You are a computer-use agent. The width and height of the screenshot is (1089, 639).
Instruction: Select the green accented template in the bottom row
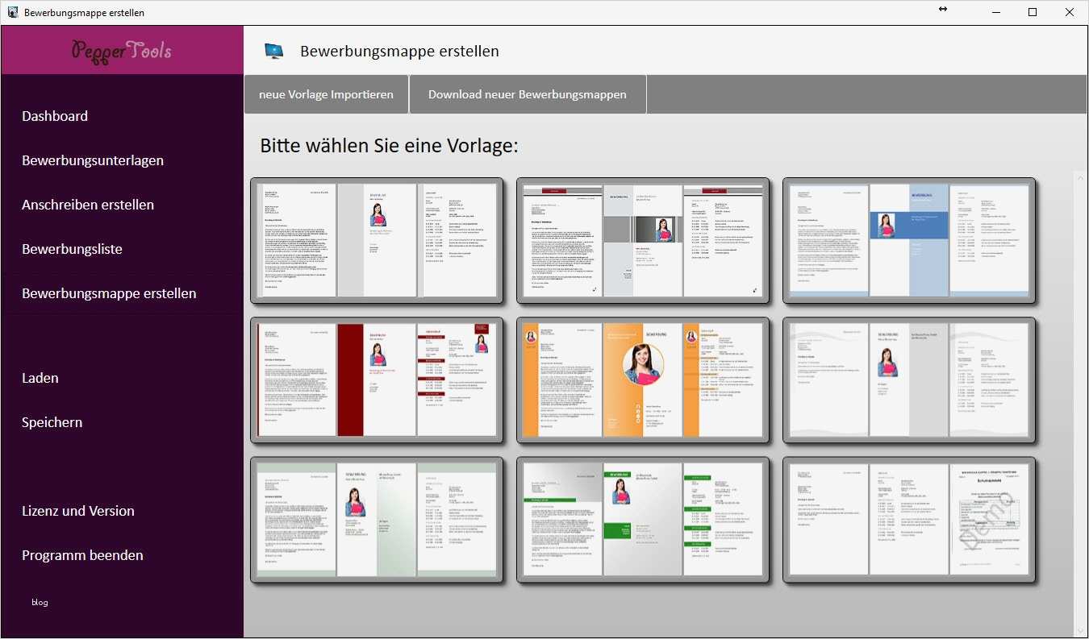(x=643, y=520)
